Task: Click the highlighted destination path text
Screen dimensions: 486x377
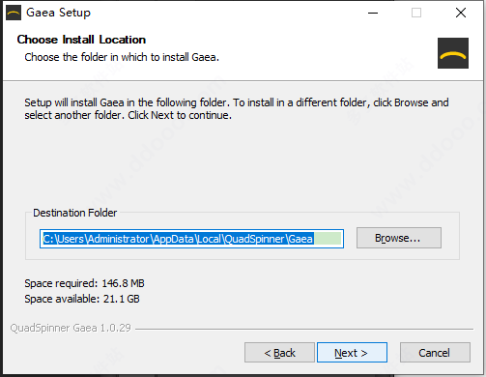Action: point(178,239)
